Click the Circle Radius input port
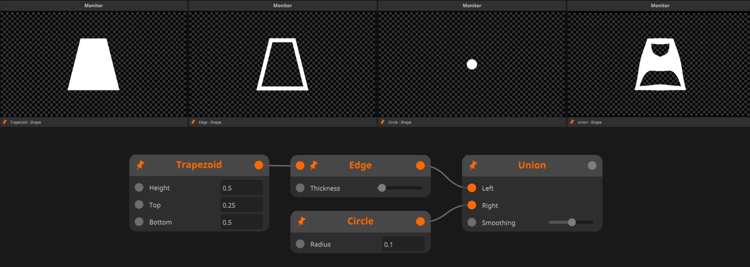Viewport: 750px width, 267px height. (300, 244)
